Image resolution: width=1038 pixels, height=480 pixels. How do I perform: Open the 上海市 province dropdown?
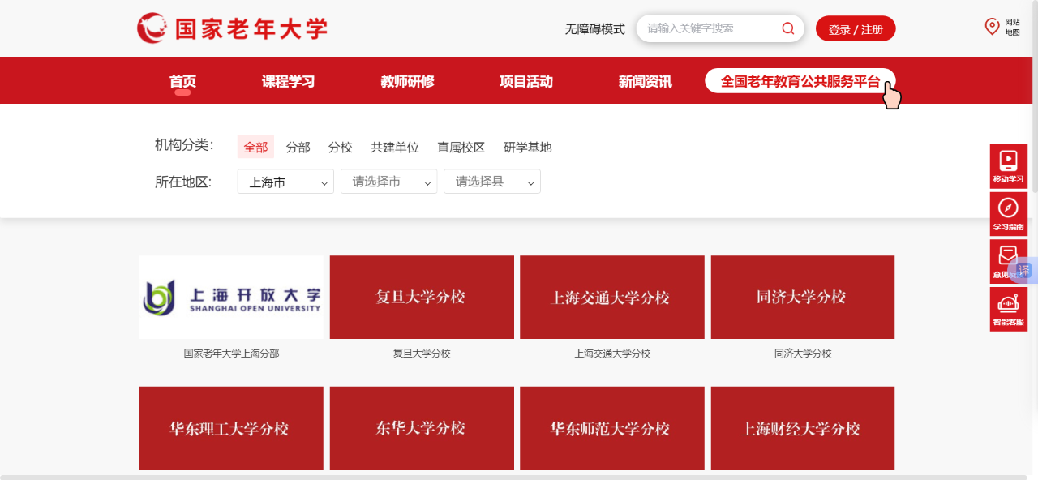click(x=285, y=182)
